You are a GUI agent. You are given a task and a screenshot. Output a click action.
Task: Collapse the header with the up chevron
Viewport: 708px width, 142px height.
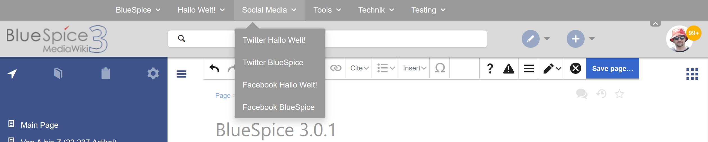click(655, 24)
